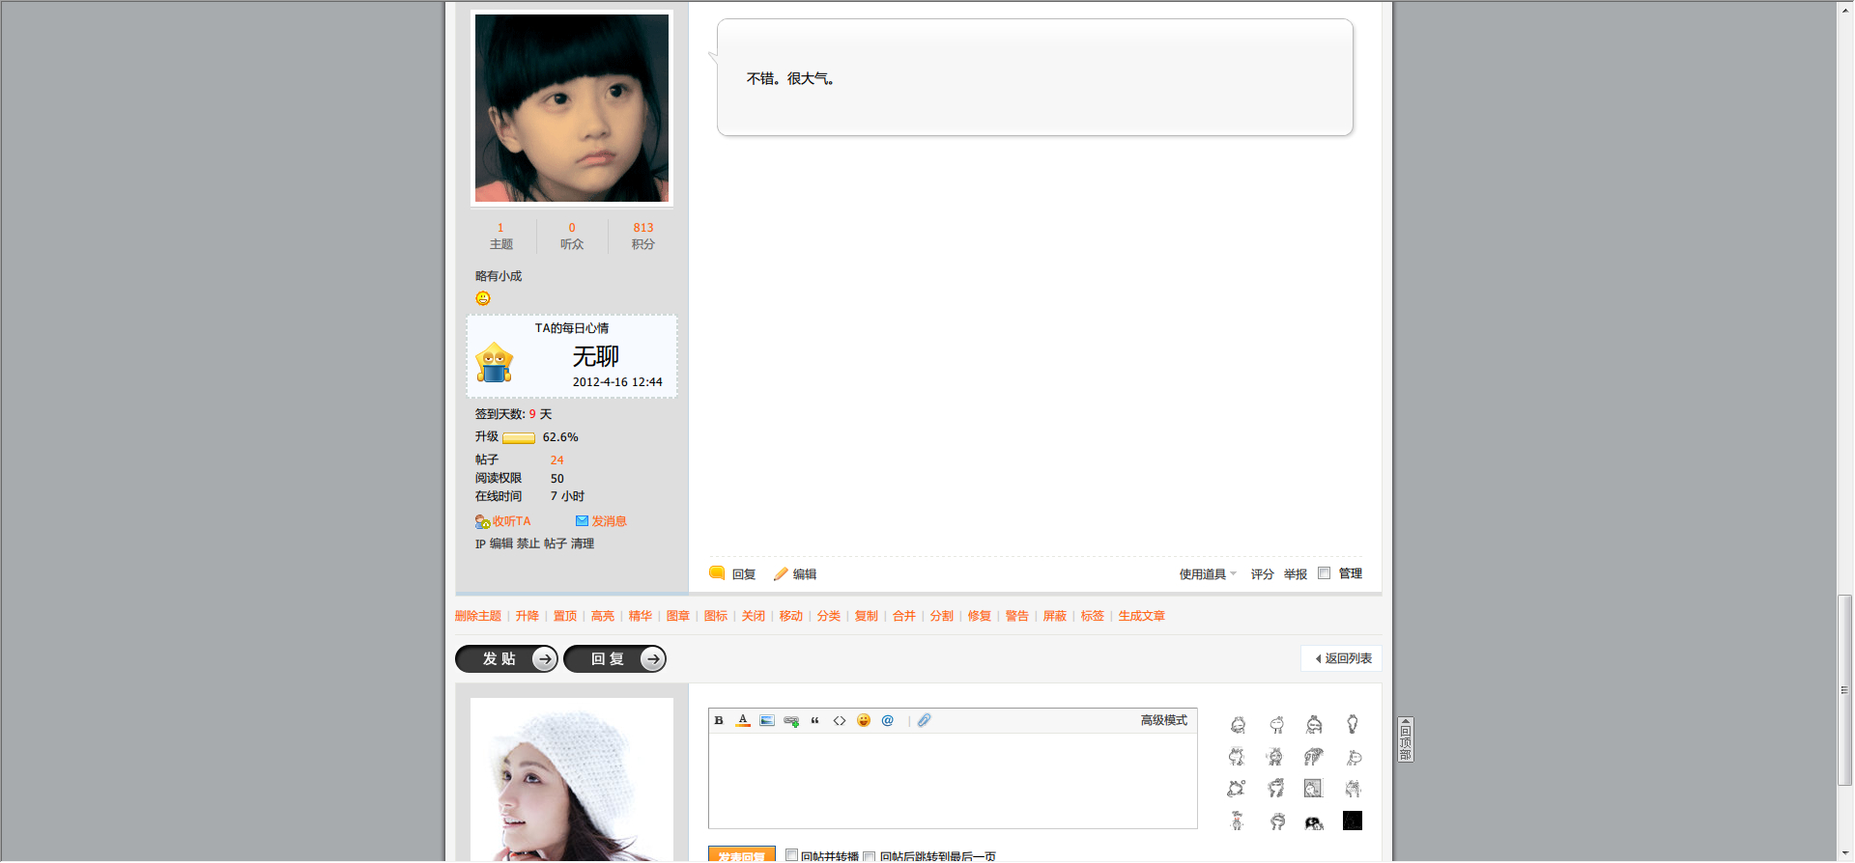This screenshot has width=1855, height=863.
Task: Click the @ mention icon
Action: pyautogui.click(x=888, y=721)
